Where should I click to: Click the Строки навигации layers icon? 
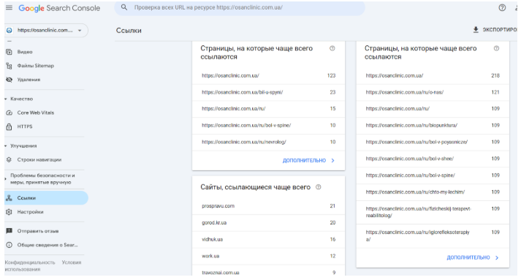pos(9,160)
